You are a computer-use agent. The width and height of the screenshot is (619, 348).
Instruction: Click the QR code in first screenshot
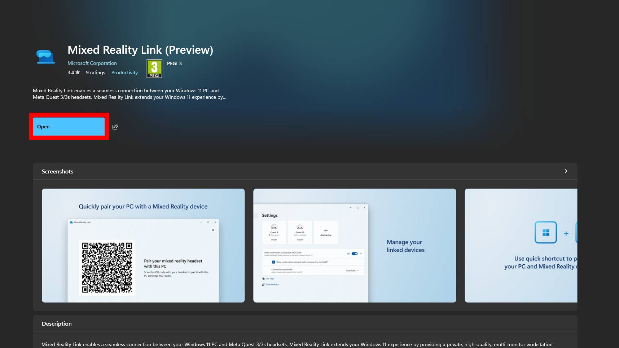pos(107,268)
